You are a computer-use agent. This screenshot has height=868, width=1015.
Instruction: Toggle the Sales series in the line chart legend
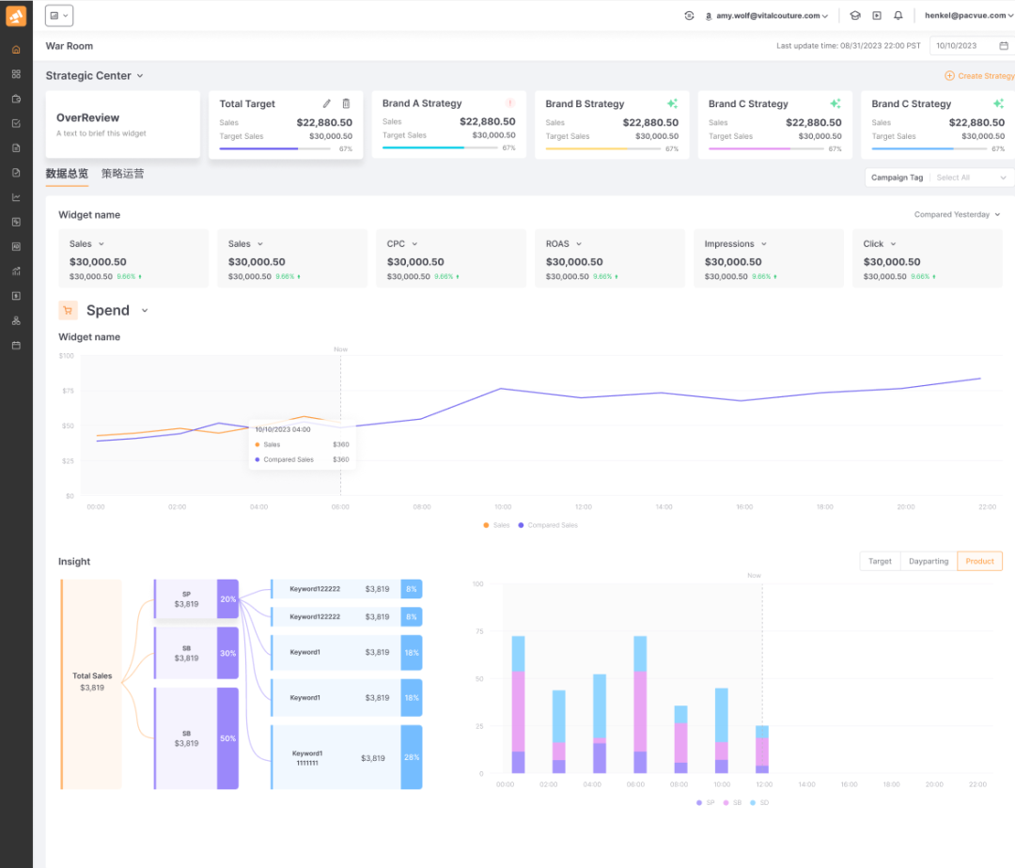[x=496, y=525]
